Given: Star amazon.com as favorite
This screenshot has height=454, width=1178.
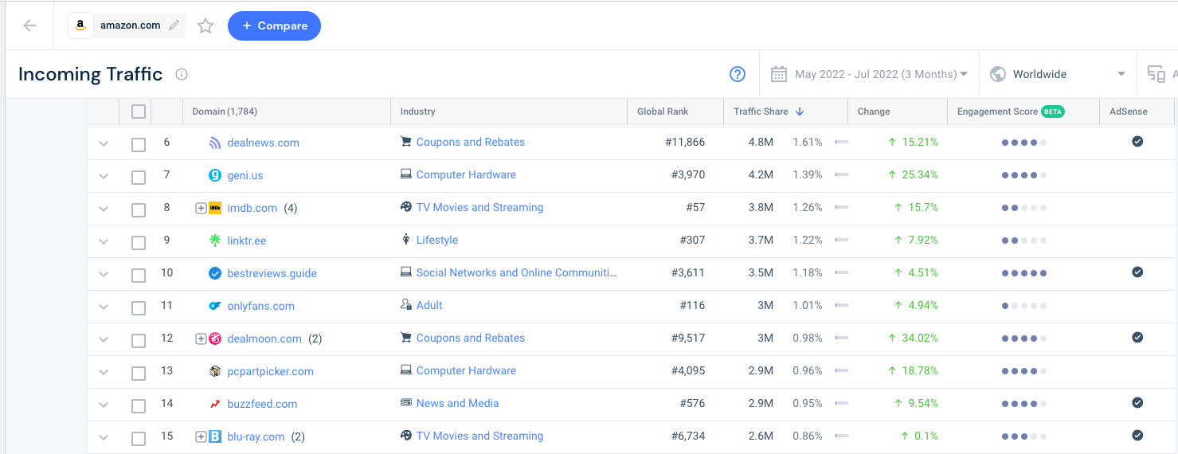Looking at the screenshot, I should tap(205, 26).
